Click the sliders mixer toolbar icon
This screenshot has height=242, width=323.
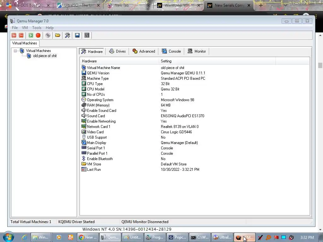coord(87,35)
